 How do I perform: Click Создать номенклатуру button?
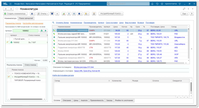coord(15,14)
